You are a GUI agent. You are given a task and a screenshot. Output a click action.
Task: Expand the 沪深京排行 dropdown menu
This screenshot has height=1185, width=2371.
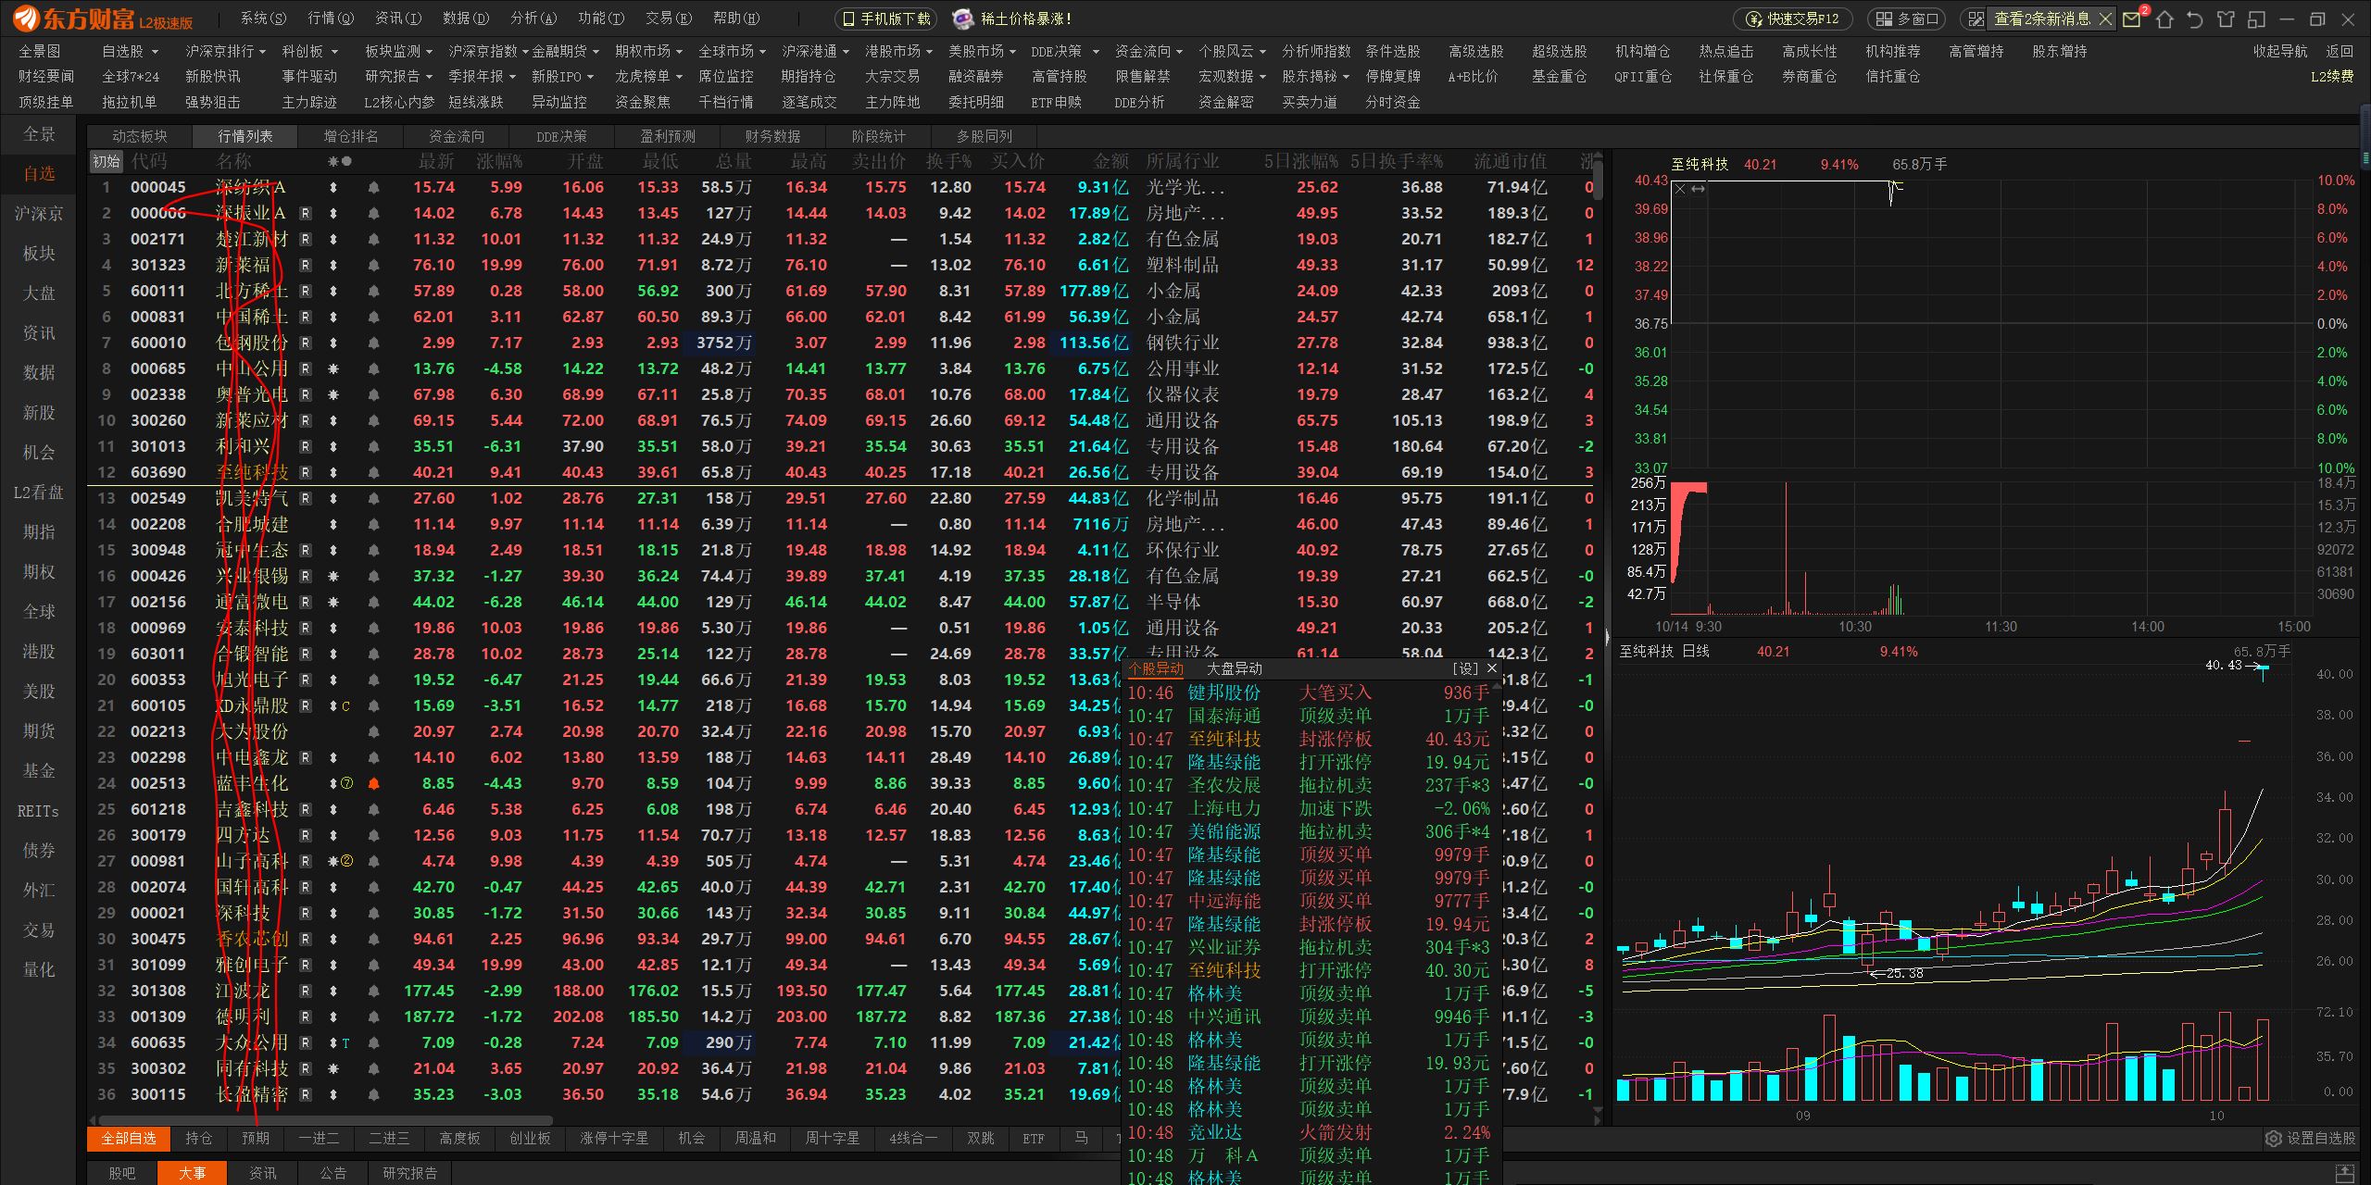(x=263, y=52)
